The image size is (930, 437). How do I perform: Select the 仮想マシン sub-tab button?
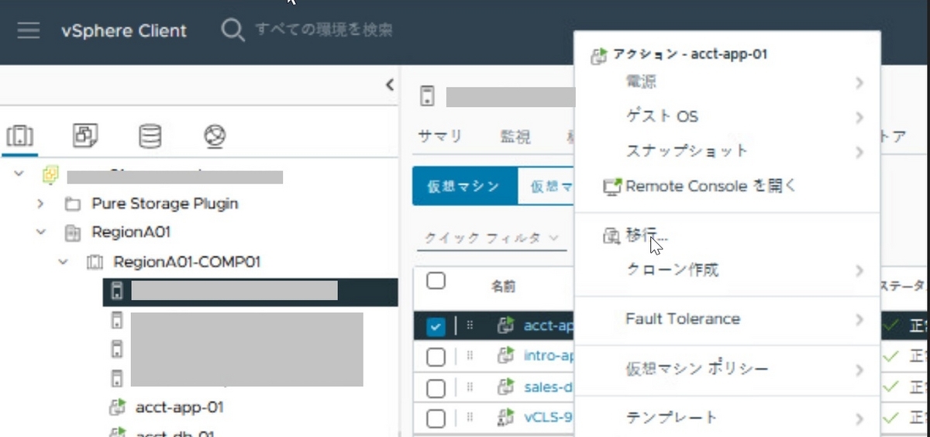click(x=464, y=186)
